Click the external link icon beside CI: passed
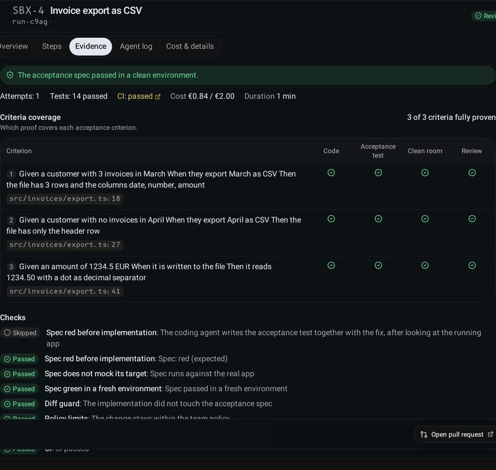Viewport: 496px width, 470px height. pyautogui.click(x=158, y=97)
